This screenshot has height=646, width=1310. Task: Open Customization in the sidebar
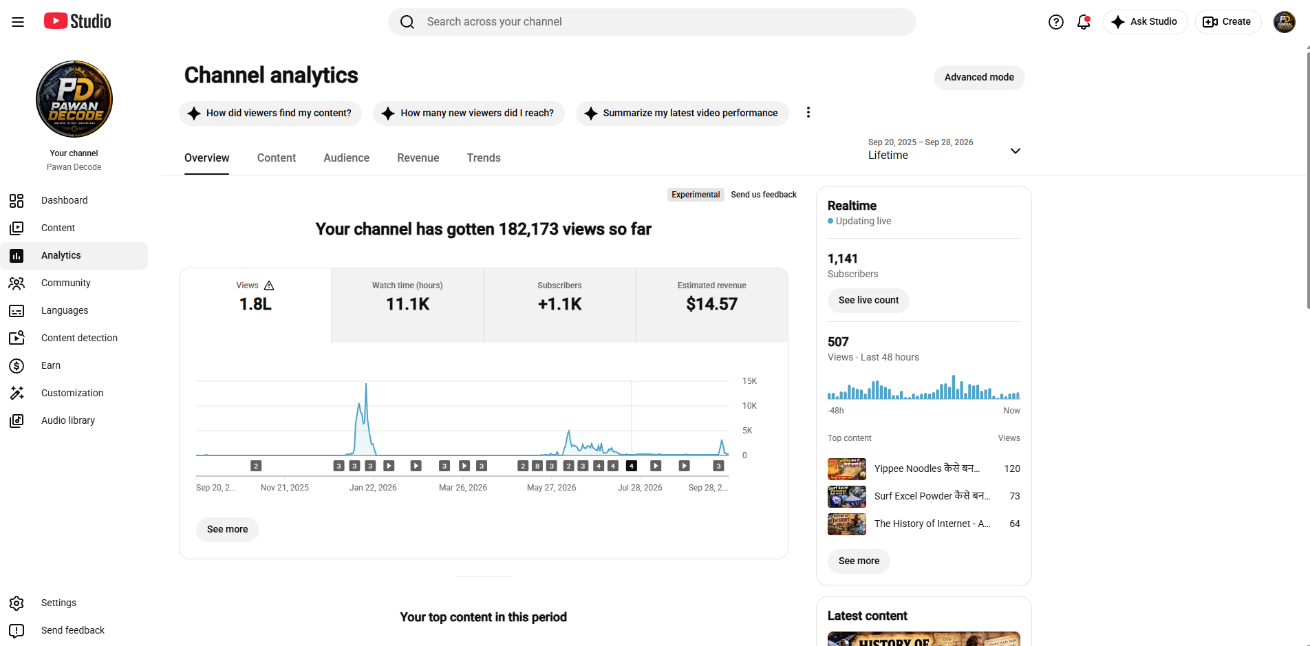click(x=74, y=393)
